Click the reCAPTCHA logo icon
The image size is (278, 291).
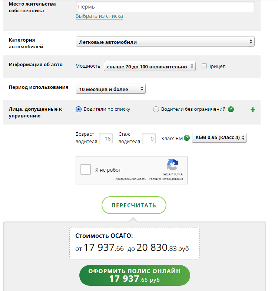click(172, 165)
